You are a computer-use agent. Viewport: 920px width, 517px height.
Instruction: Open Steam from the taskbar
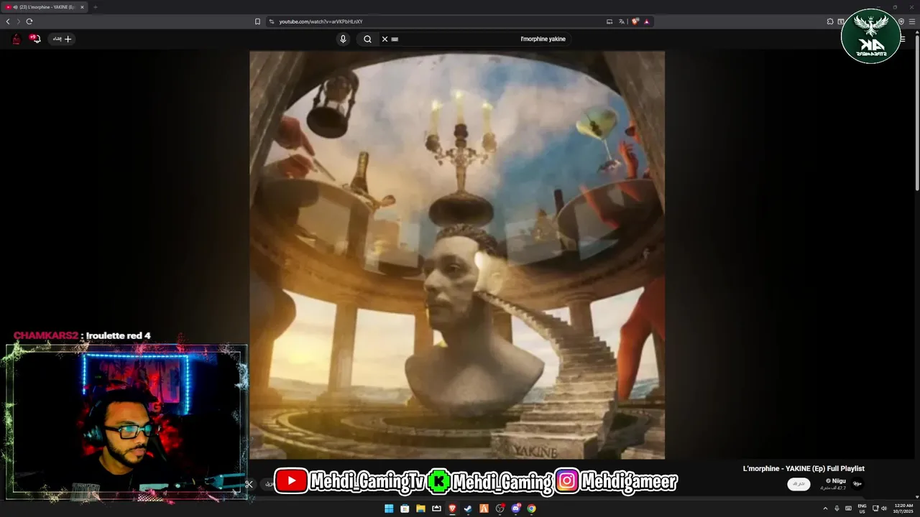(468, 508)
